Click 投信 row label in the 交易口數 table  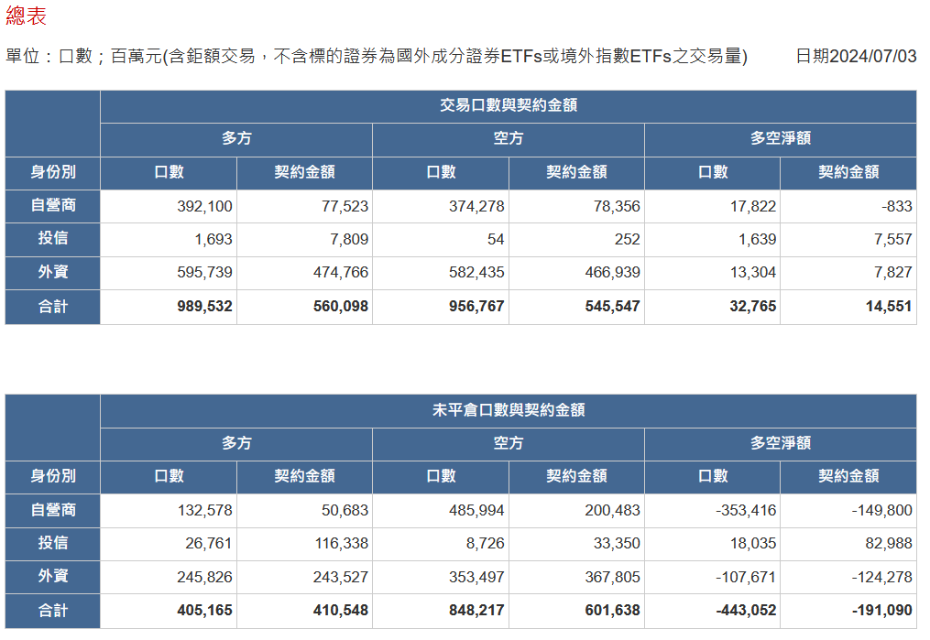53,238
